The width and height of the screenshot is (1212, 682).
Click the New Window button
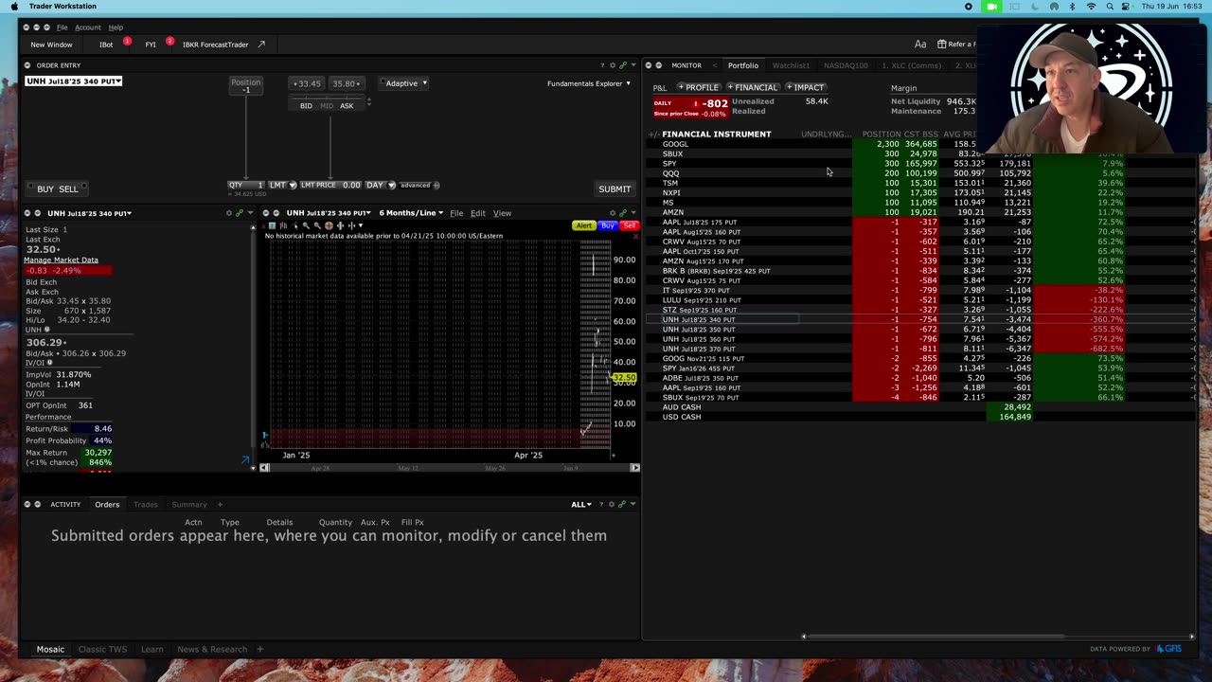pyautogui.click(x=51, y=45)
